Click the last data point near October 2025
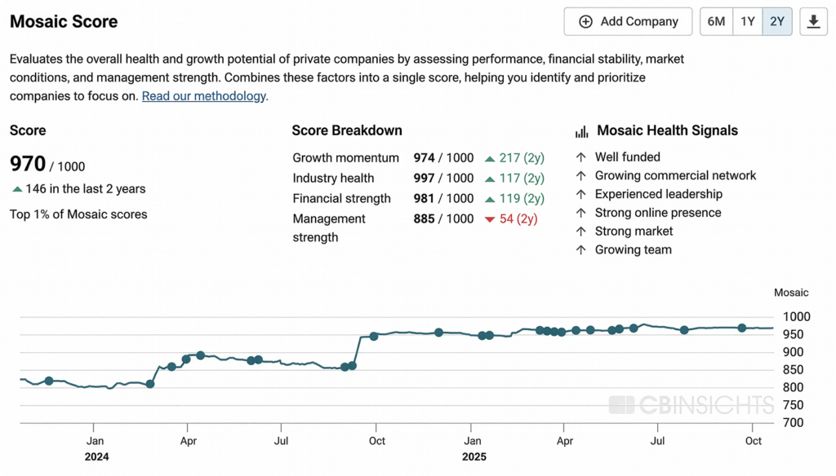Image resolution: width=836 pixels, height=476 pixels. (742, 328)
